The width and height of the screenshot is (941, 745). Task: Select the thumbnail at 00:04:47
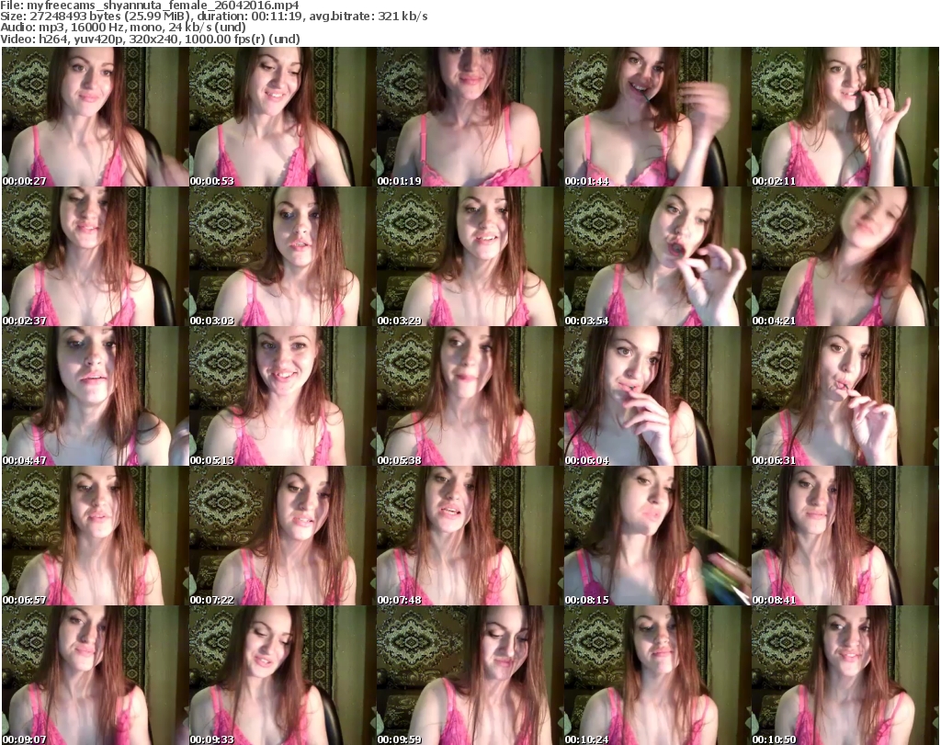(96, 397)
